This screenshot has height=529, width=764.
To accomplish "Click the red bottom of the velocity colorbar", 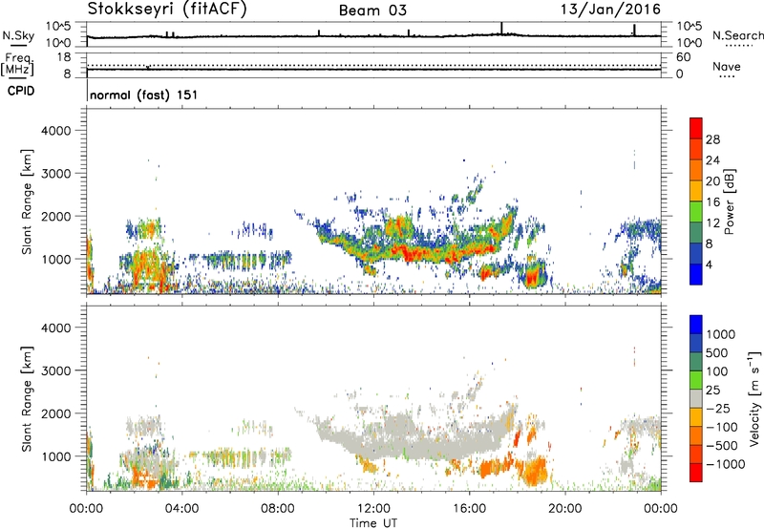I will 696,473.
